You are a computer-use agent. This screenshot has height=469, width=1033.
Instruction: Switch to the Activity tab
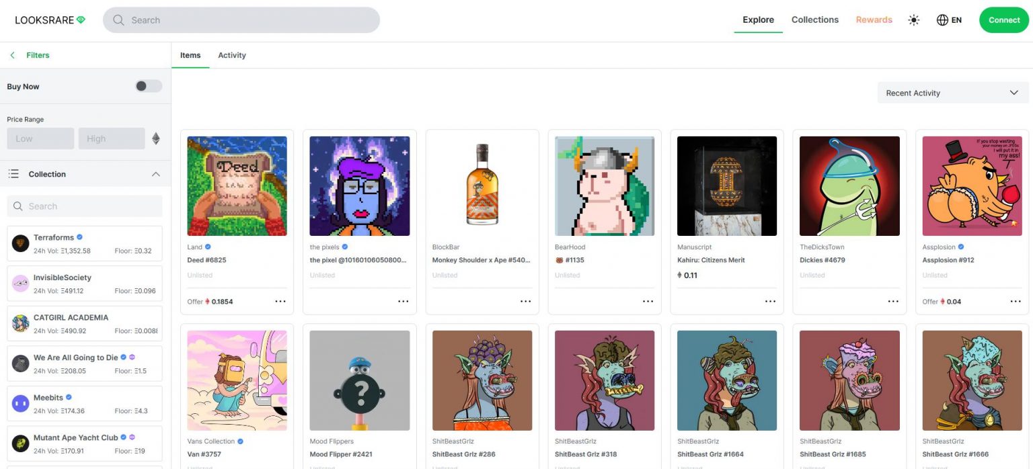click(x=231, y=54)
